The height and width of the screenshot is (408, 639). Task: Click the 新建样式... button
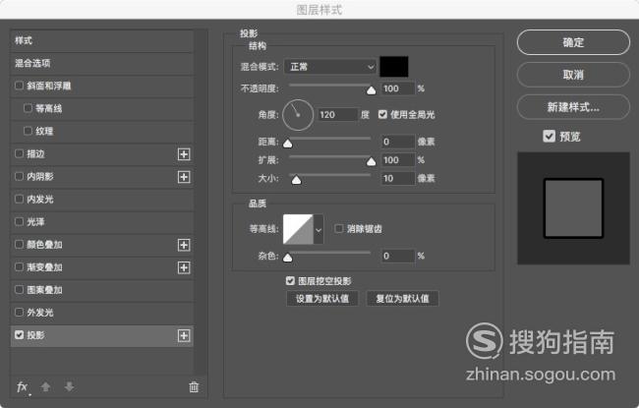573,107
